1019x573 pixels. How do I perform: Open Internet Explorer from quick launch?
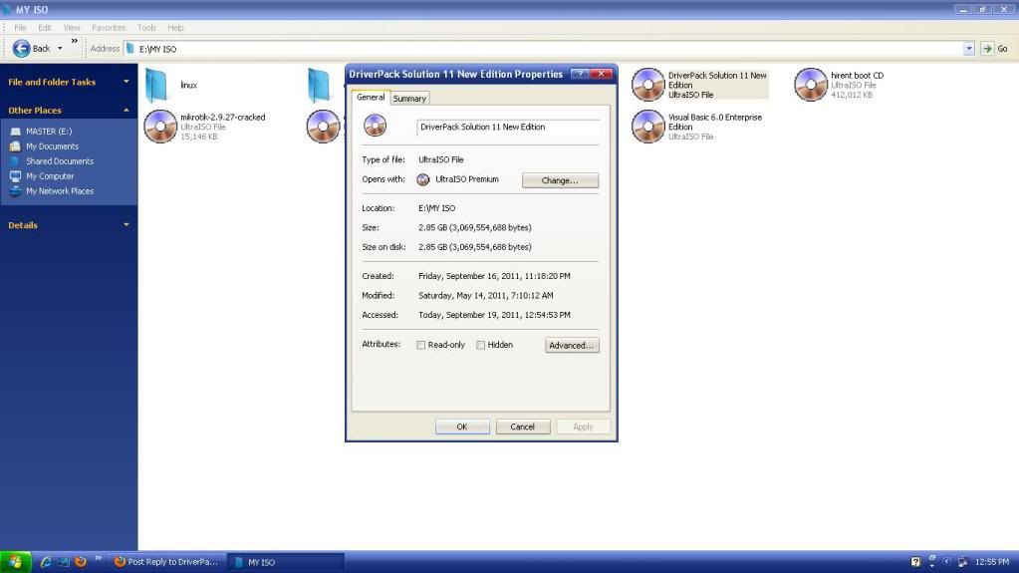click(46, 561)
